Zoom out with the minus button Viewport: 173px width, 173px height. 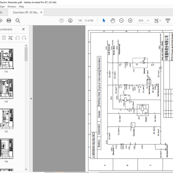coord(121,20)
